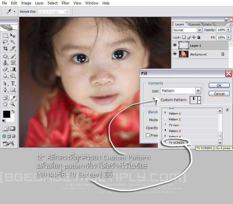The height and width of the screenshot is (204, 233).
Task: Select the Brush tool
Action: (x=13, y=56)
